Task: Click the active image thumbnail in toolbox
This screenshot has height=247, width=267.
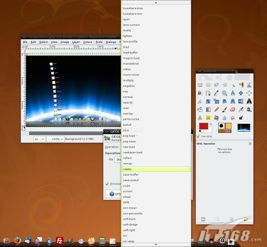Action: (x=244, y=128)
